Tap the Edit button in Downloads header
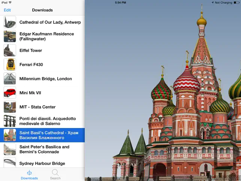The height and width of the screenshot is (181, 241). point(7,10)
